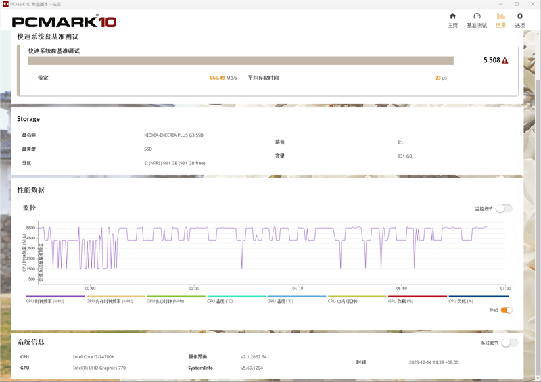Click the CPU clock frequency monitoring graph
The height and width of the screenshot is (382, 541).
[270, 250]
